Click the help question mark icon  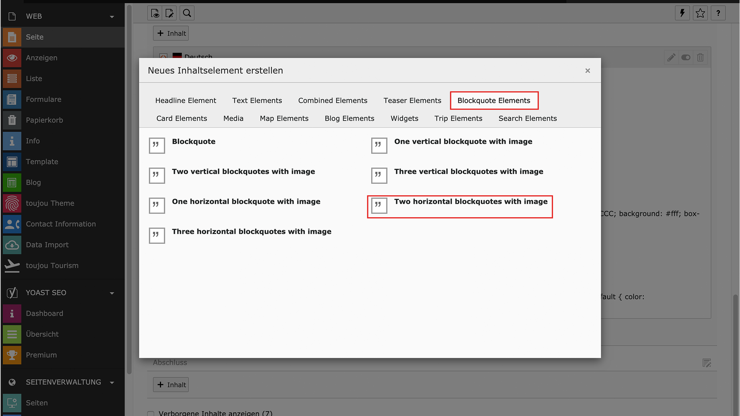pyautogui.click(x=718, y=13)
